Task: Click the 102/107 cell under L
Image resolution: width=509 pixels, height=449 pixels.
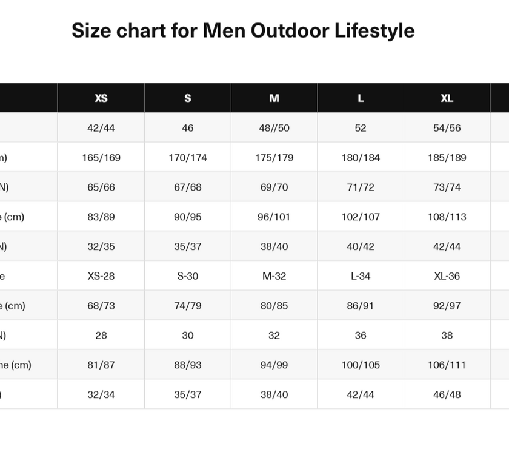Action: click(x=361, y=217)
